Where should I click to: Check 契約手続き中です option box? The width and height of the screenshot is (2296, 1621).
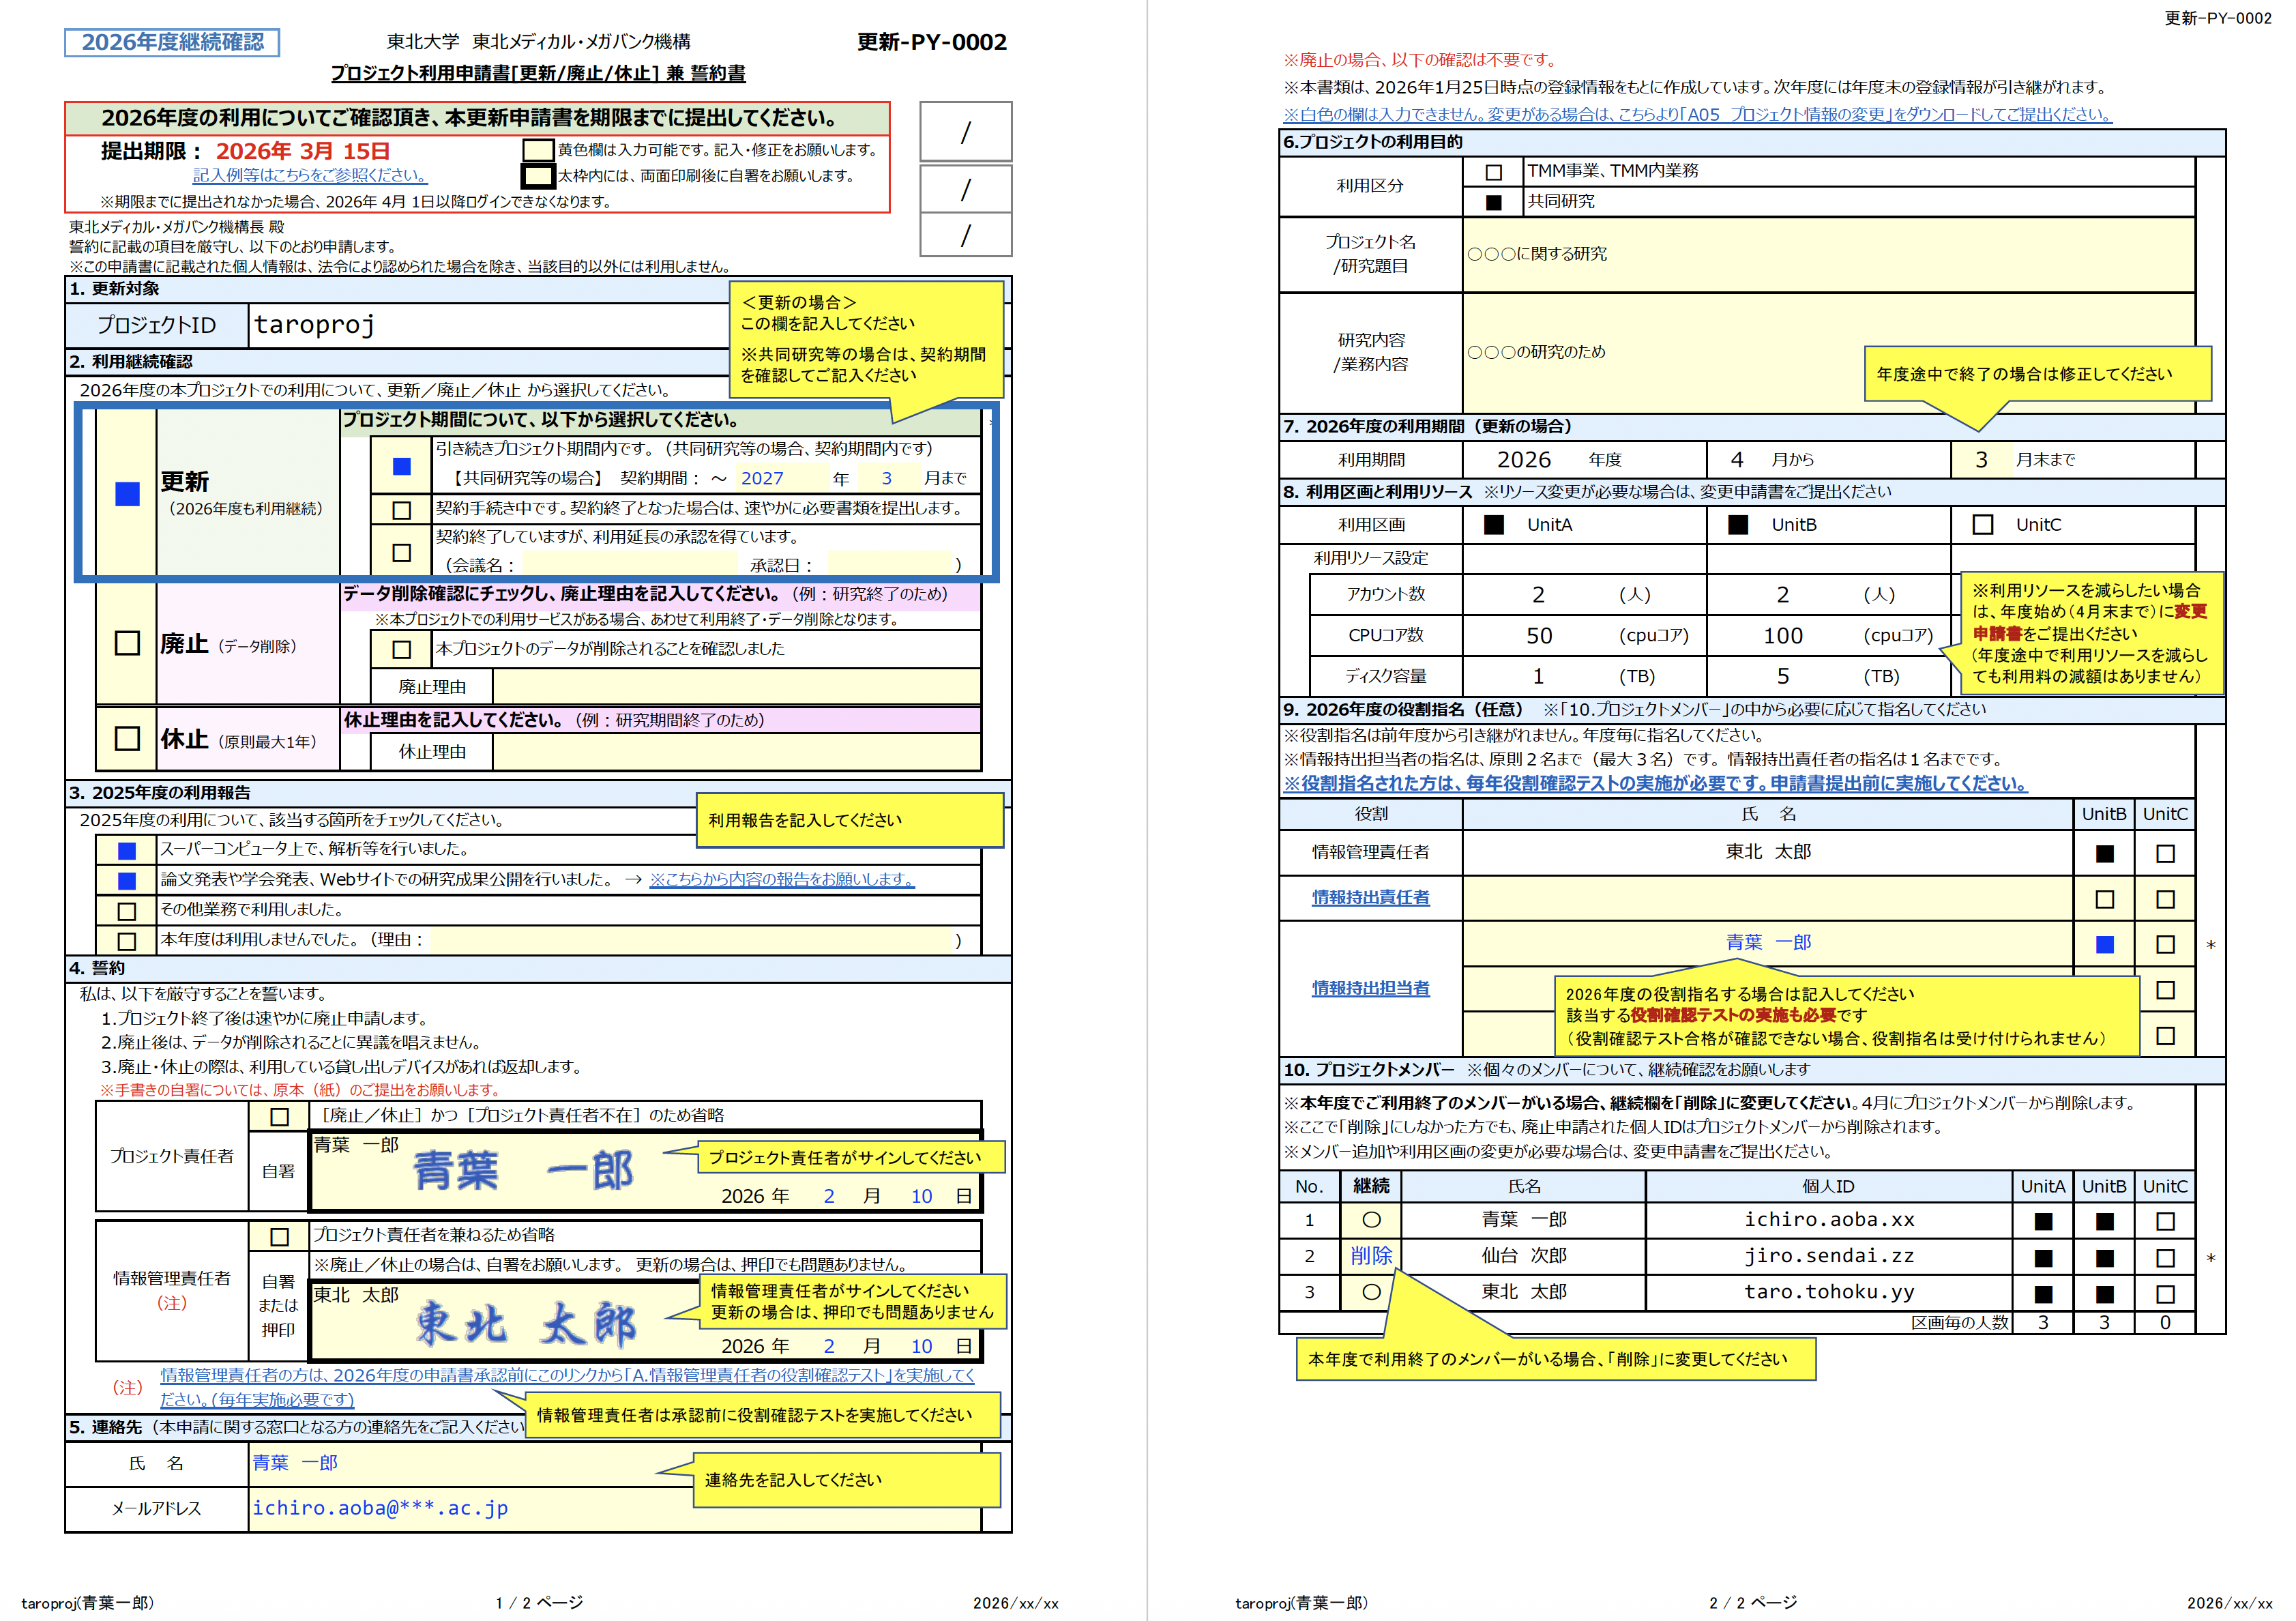click(401, 510)
